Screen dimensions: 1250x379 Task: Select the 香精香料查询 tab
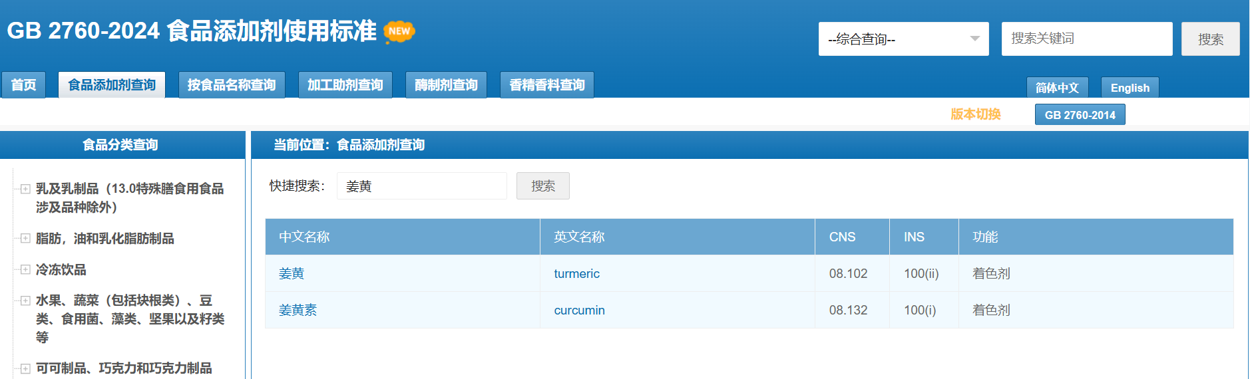pyautogui.click(x=546, y=85)
